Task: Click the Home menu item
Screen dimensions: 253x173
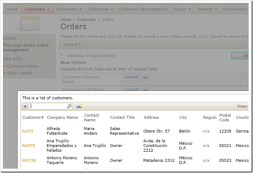Action: point(12,9)
